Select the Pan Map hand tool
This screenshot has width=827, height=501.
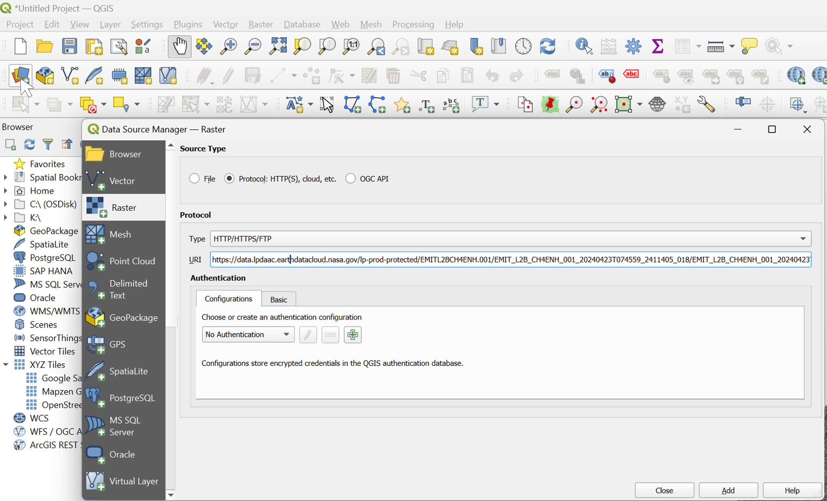point(179,46)
